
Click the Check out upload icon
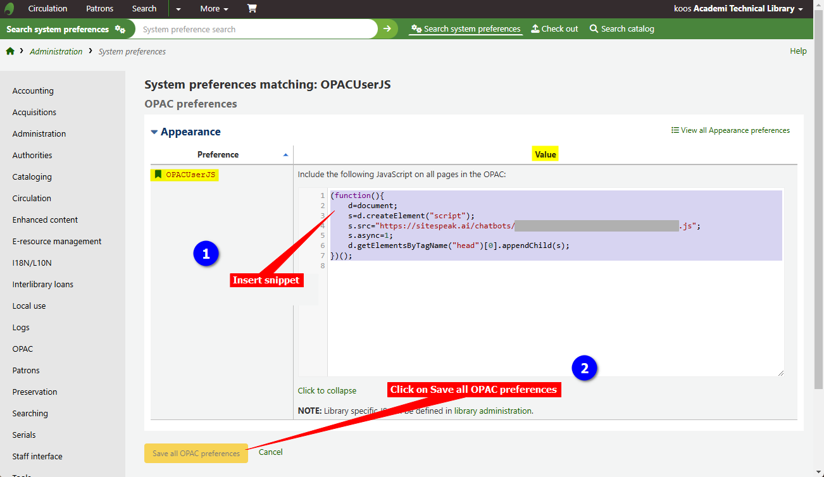(535, 29)
